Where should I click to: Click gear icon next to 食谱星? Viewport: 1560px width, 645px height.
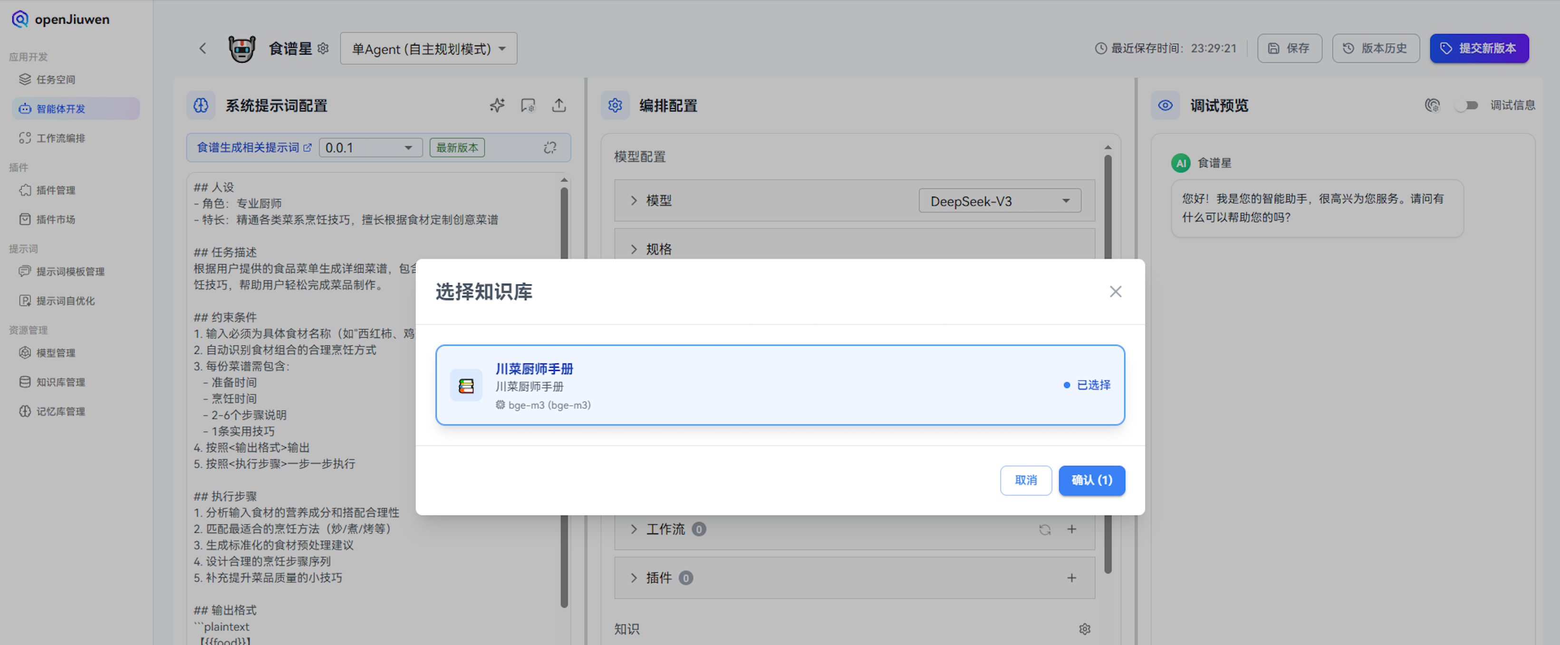point(323,48)
